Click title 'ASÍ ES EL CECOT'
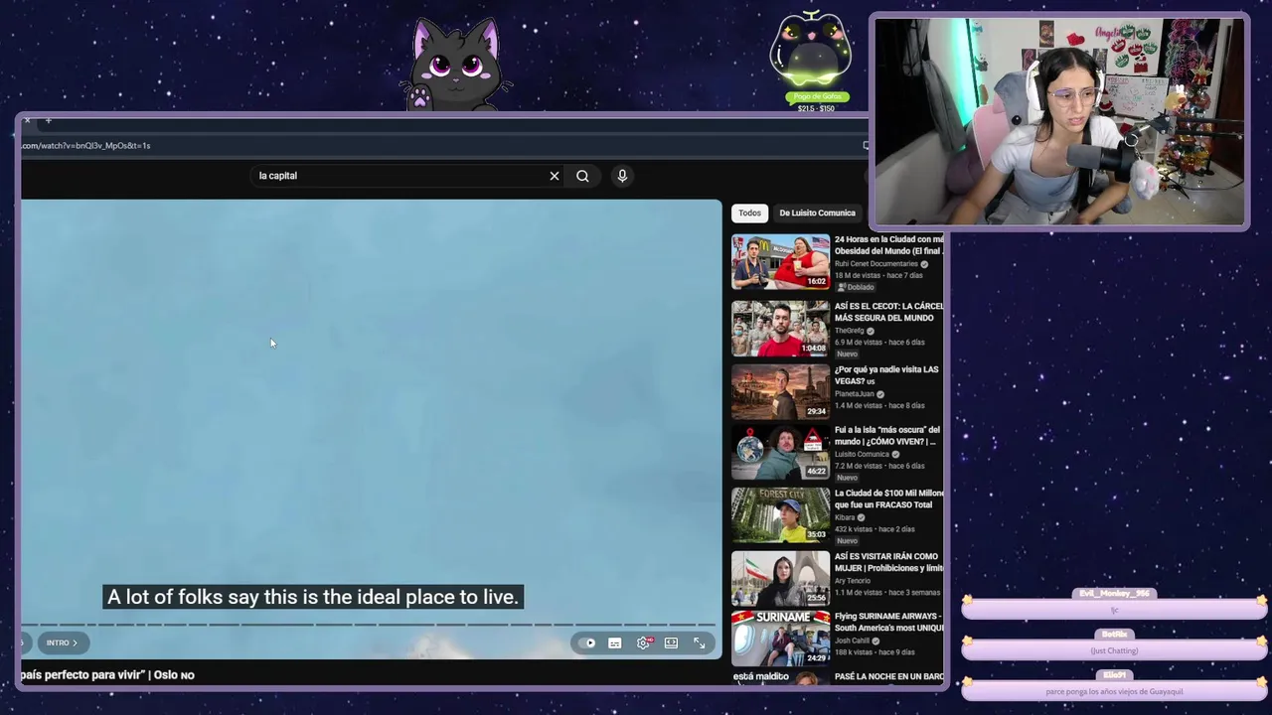The image size is (1272, 715). [888, 312]
